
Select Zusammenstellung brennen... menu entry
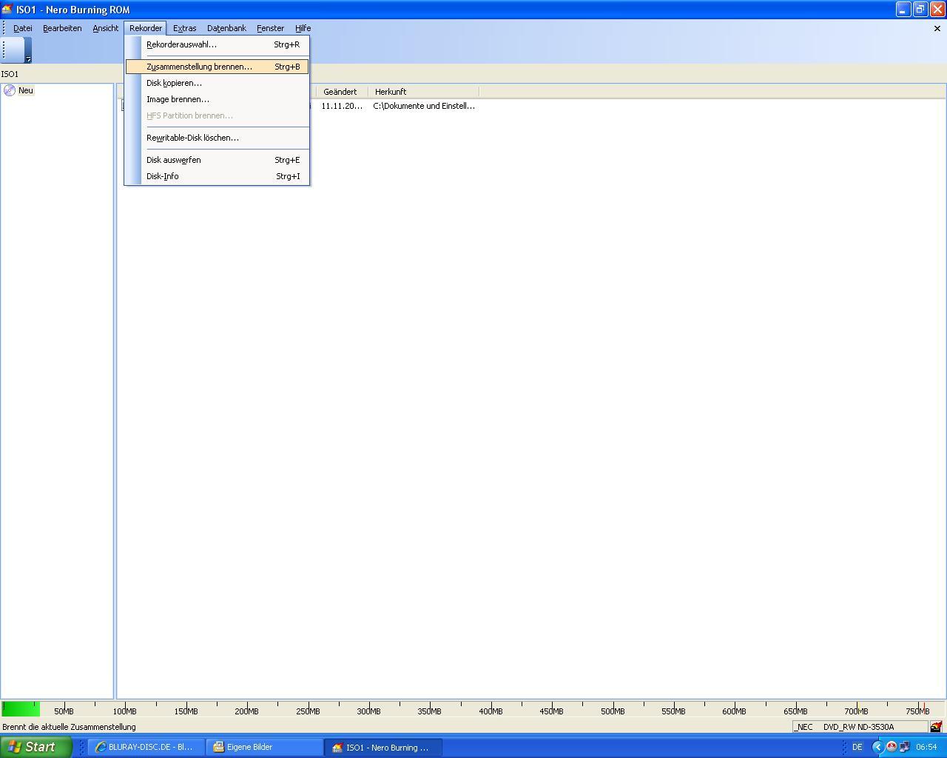(x=217, y=67)
